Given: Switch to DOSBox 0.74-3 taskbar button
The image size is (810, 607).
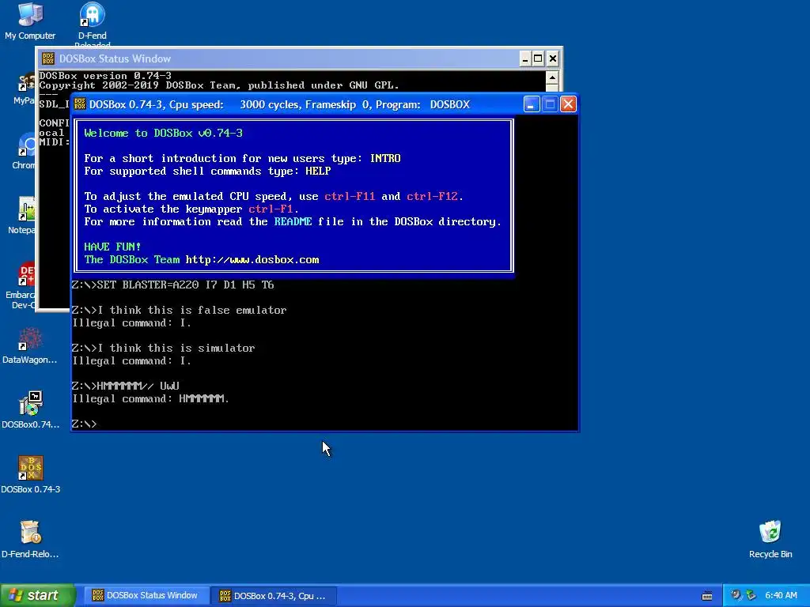Looking at the screenshot, I should [x=274, y=596].
